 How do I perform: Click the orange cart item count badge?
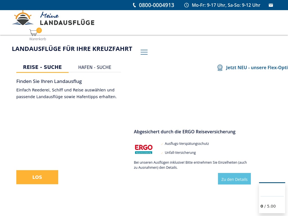[x=39, y=30]
